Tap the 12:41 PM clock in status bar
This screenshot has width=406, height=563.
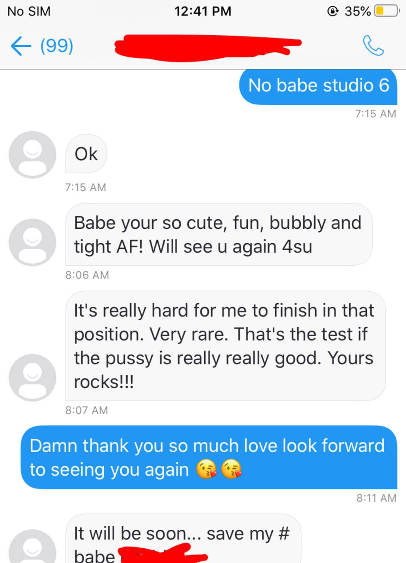click(x=203, y=11)
